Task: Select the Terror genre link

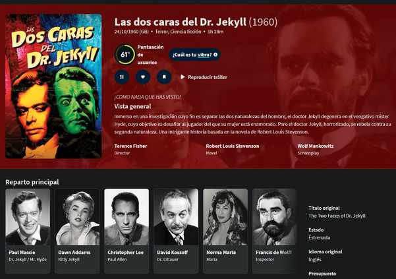Action: (x=161, y=32)
